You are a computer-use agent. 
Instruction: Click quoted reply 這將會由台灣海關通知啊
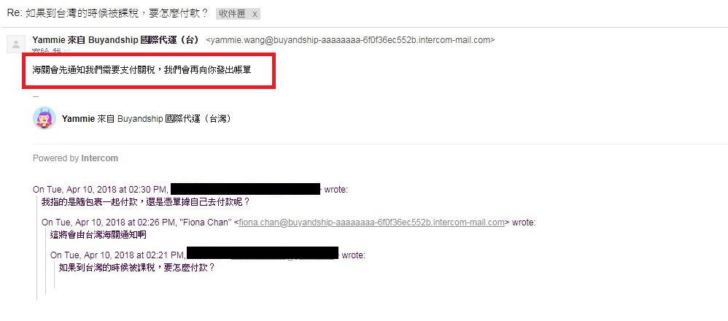point(98,235)
